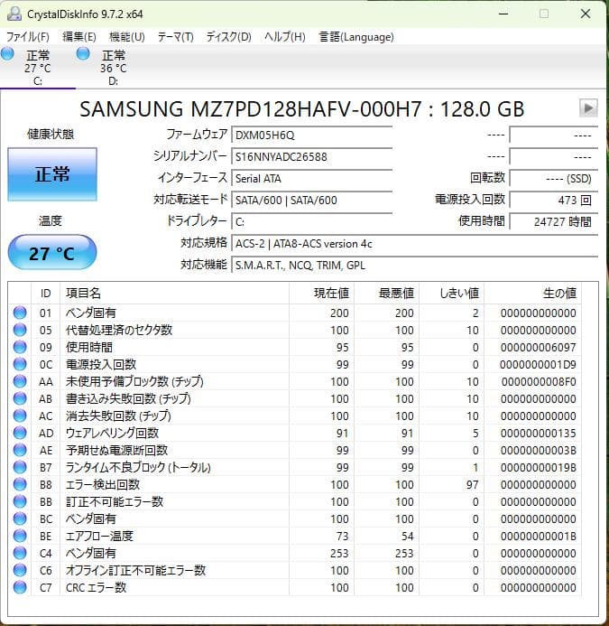The height and width of the screenshot is (626, 609).
Task: Click the 訂正不可能エラー数 attribute name
Action: pyautogui.click(x=115, y=502)
